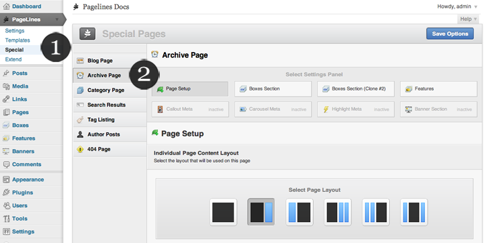This screenshot has width=489, height=243.
Task: Click the Banners icon in sidebar
Action: pos(6,151)
